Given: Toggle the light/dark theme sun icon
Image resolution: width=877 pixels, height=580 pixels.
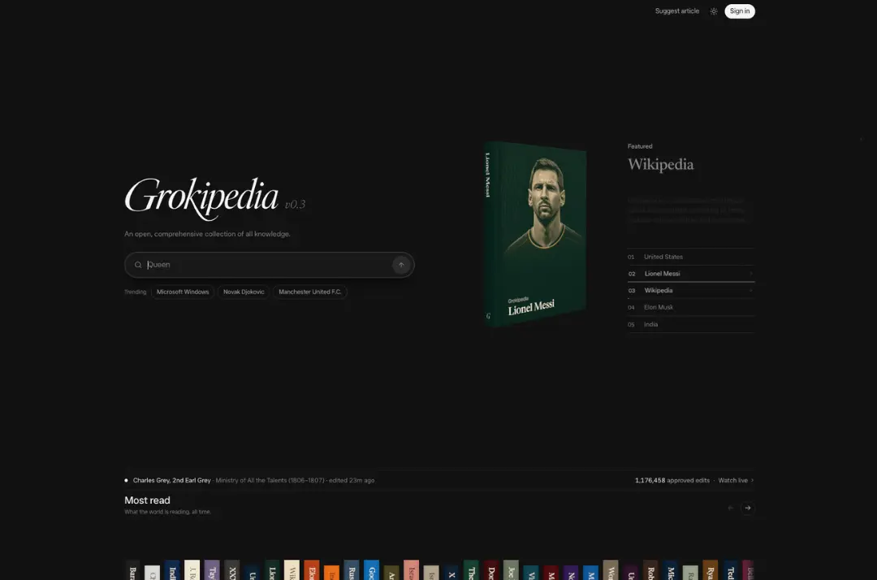Looking at the screenshot, I should (x=714, y=11).
